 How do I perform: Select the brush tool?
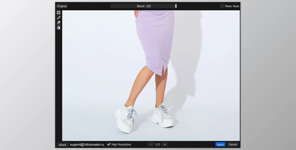click(x=58, y=17)
